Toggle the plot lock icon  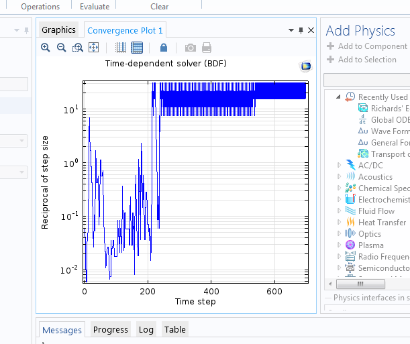(x=164, y=48)
